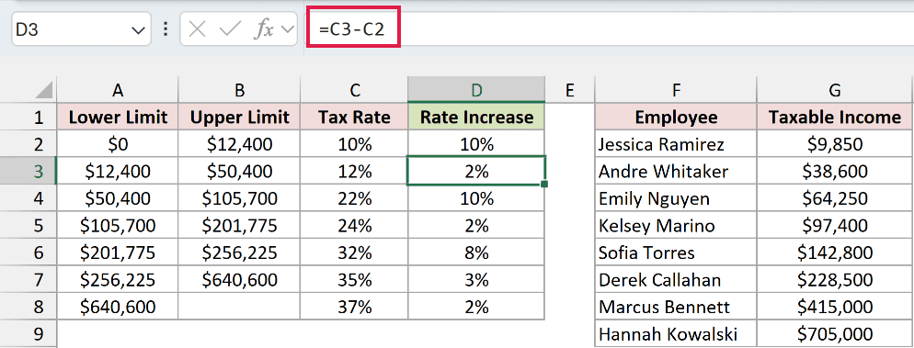
Task: Select the empty Upper Limit cell B8
Action: coord(240,306)
